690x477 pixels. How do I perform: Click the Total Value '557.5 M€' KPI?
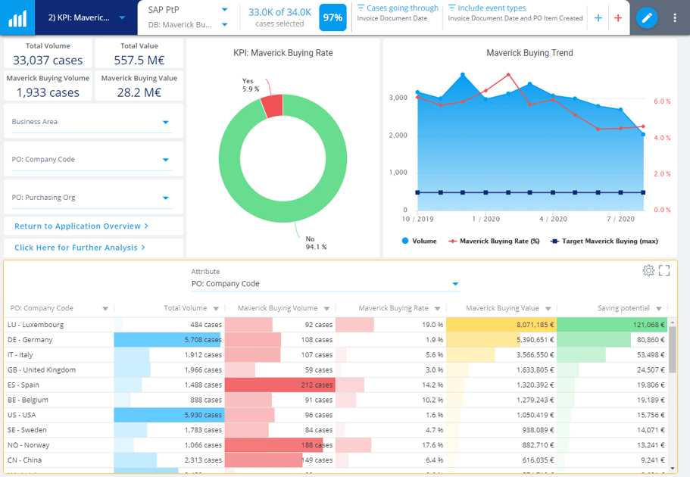[139, 54]
